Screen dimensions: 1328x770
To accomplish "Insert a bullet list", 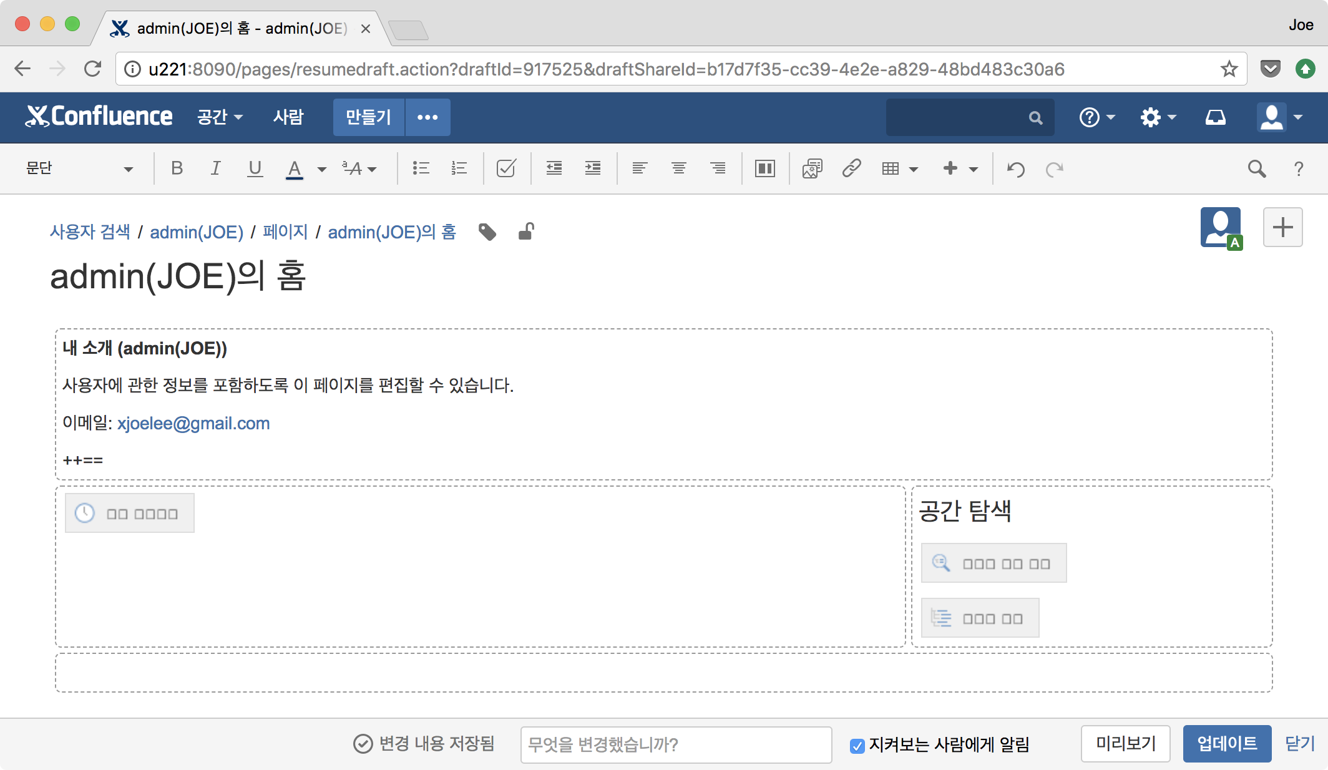I will point(421,168).
